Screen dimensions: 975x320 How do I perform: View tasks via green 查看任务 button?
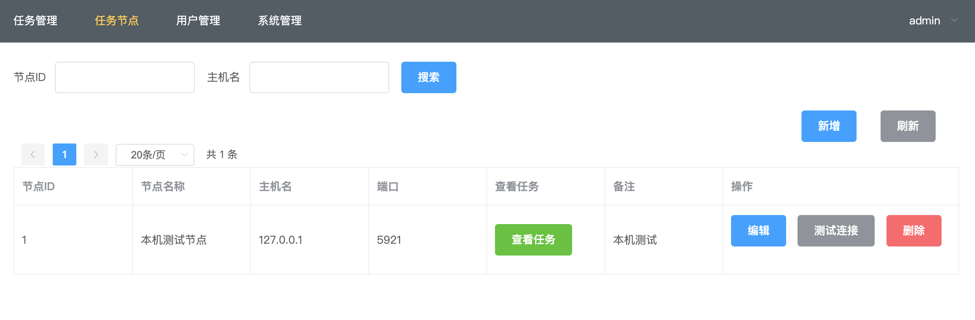click(x=534, y=240)
